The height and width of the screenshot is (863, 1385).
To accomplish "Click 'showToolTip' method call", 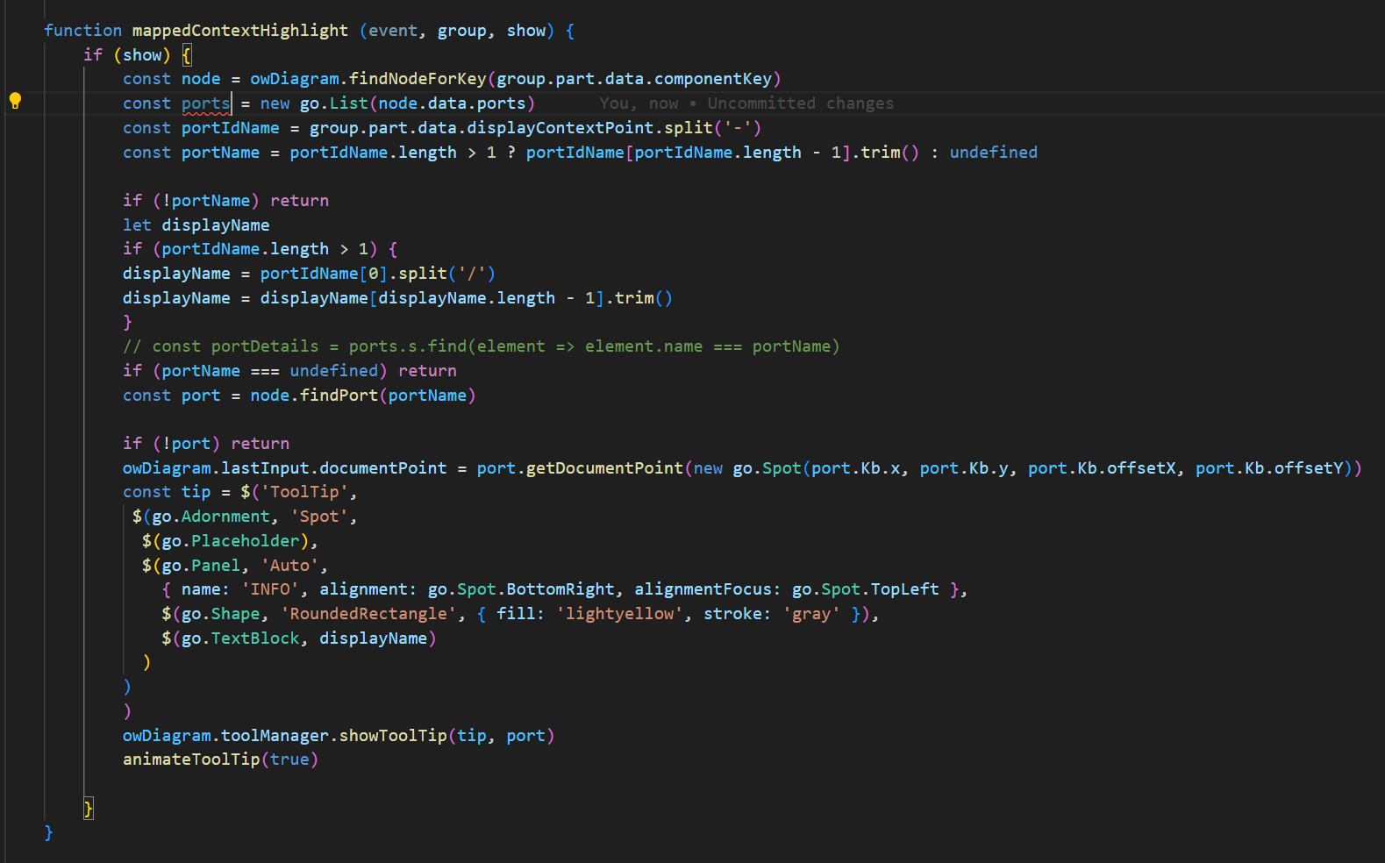I will 393,736.
